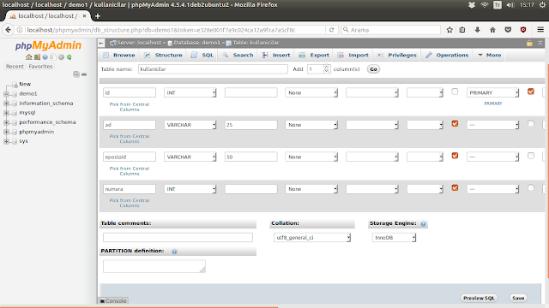Collapse the demo1 database tree node

point(6,94)
